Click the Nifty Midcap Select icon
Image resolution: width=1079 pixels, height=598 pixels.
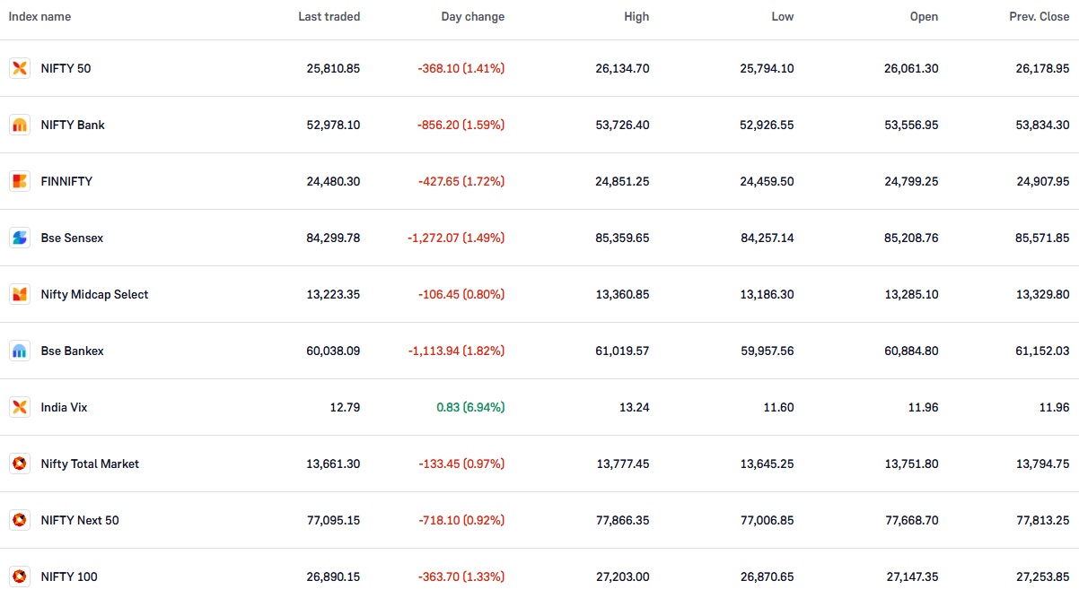tap(20, 294)
